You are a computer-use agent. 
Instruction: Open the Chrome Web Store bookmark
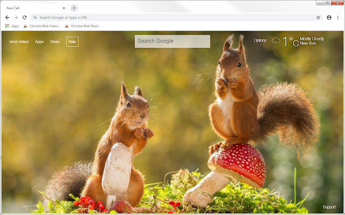pyautogui.click(x=82, y=26)
